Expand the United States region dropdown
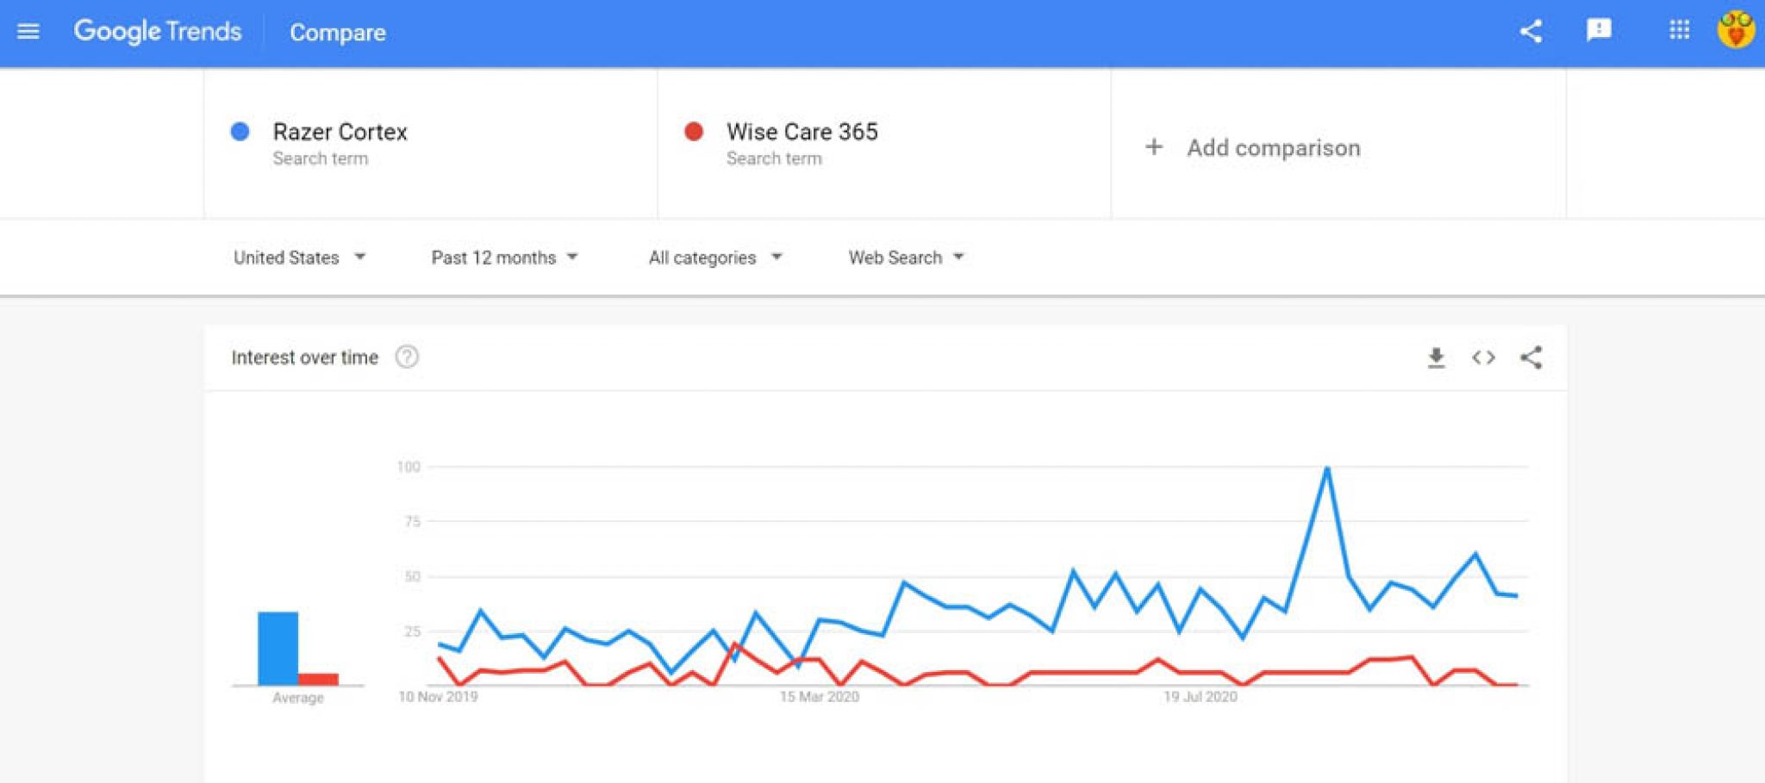1765x783 pixels. 299,258
